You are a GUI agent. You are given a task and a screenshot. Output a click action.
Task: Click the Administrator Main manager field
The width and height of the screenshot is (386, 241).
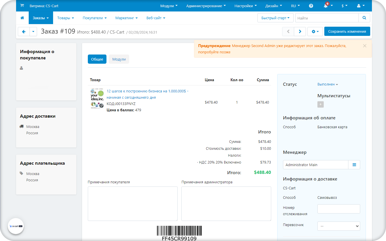click(x=316, y=165)
